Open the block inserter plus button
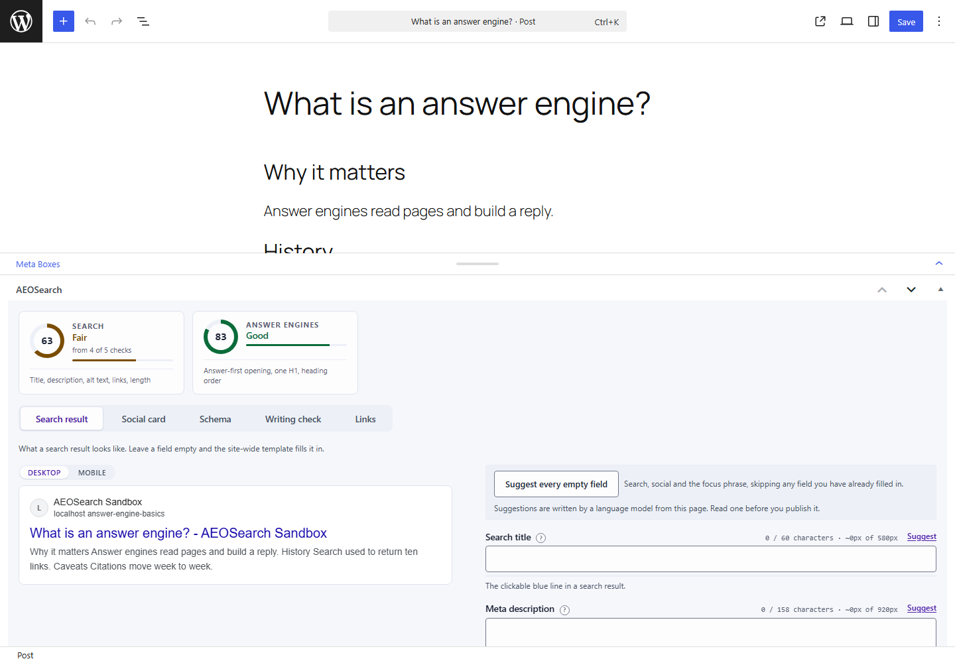 64,21
